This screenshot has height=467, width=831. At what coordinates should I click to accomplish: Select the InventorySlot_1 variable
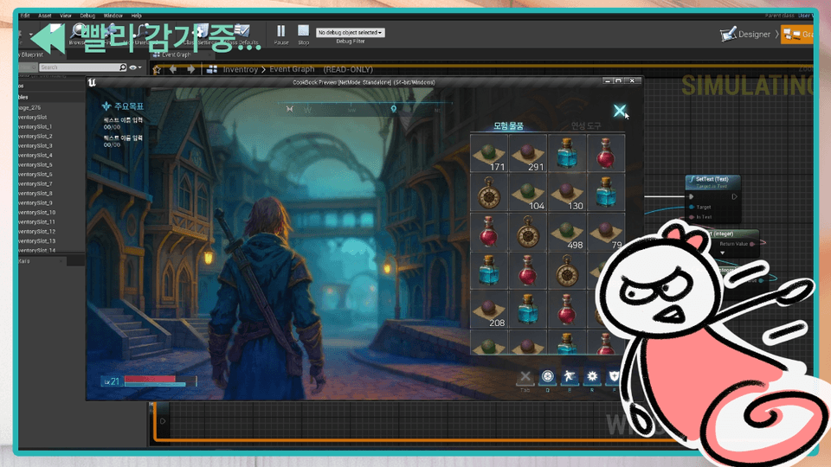click(35, 126)
